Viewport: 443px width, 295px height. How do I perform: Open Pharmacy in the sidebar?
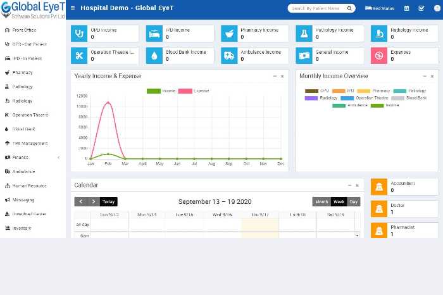coord(22,73)
